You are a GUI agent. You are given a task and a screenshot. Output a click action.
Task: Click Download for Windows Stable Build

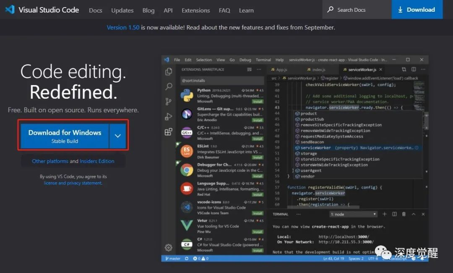[x=65, y=136]
